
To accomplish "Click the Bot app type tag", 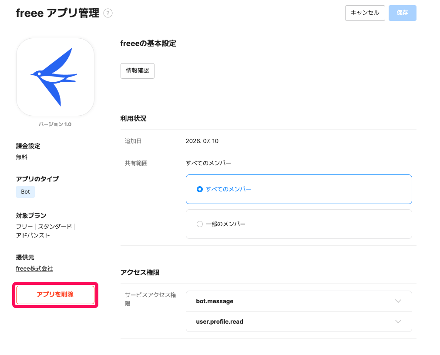I will tap(25, 192).
